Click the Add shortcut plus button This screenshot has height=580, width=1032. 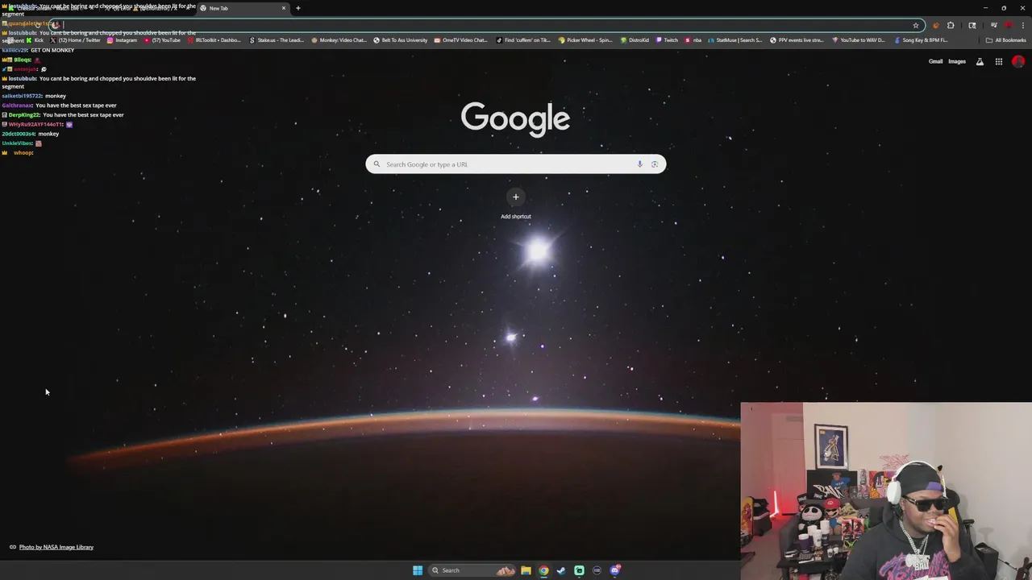point(516,197)
